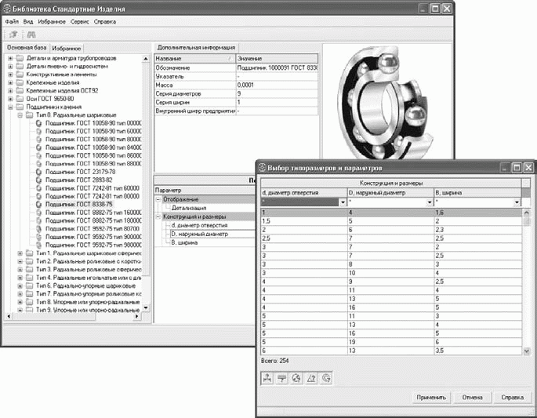
Task: Click the bearing icon for Подшипник ГОСТ 2893-82
Action: 40,179
